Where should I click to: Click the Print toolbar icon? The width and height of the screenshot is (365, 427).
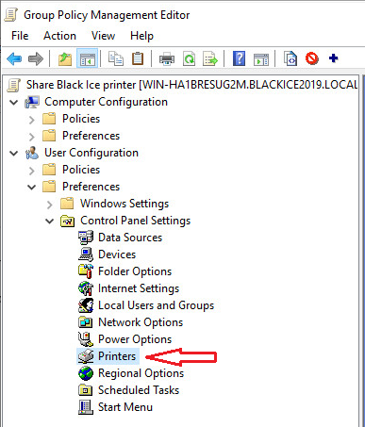coord(167,58)
